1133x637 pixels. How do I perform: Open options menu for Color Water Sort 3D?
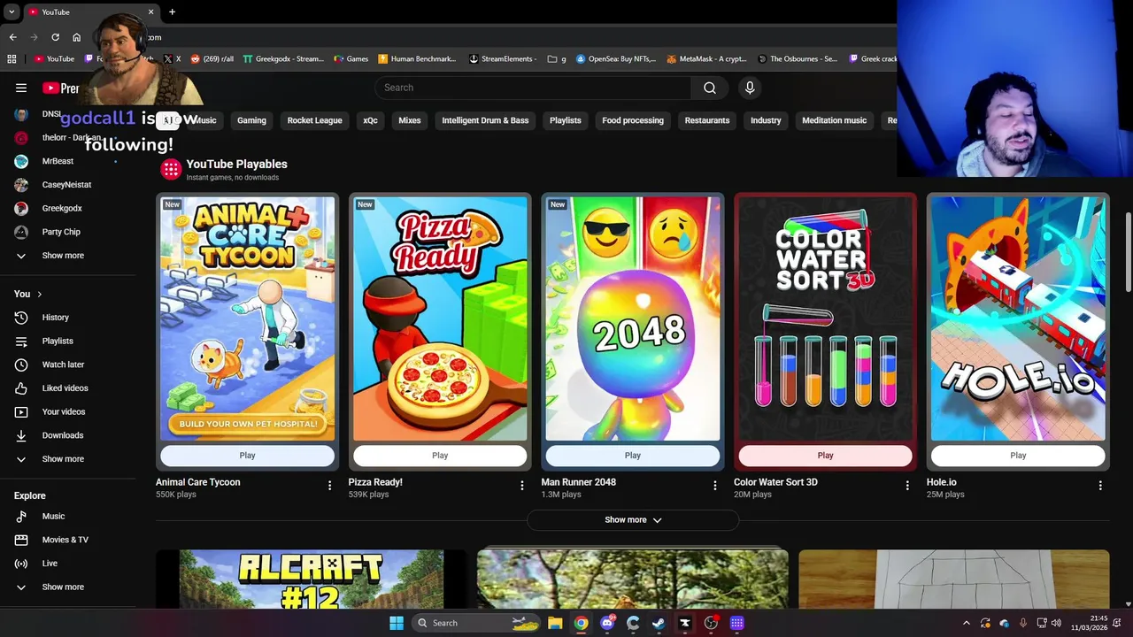click(907, 486)
